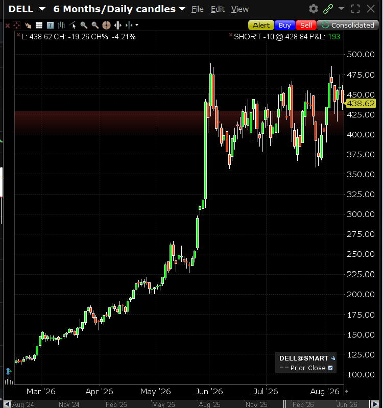Click the blue Buy button
This screenshot has width=383, height=408.
point(284,25)
